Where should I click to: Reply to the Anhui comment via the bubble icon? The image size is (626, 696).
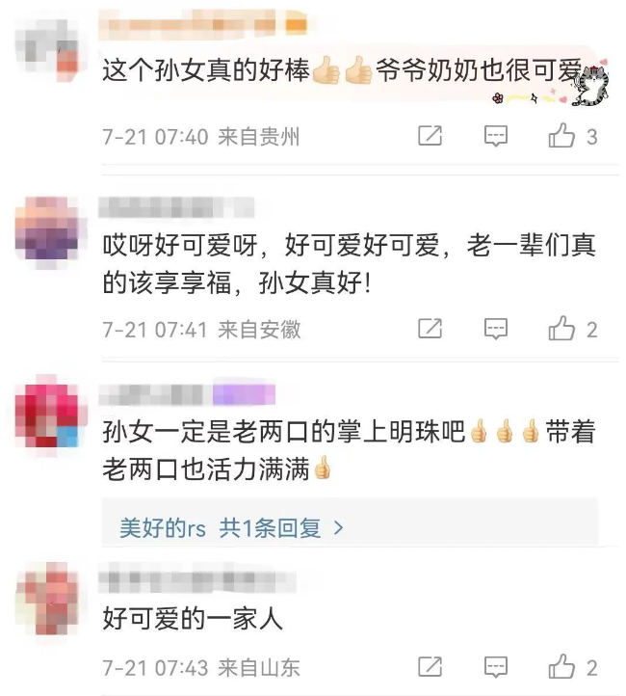[496, 329]
